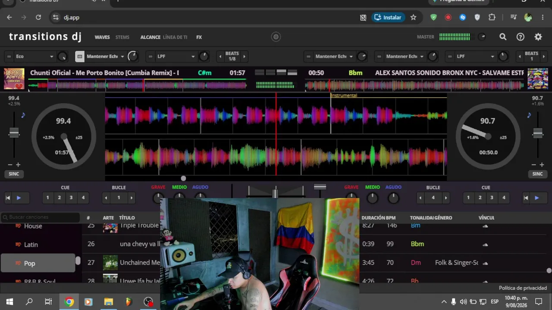
Task: Open the Eco effect dropdown
Action: point(35,56)
